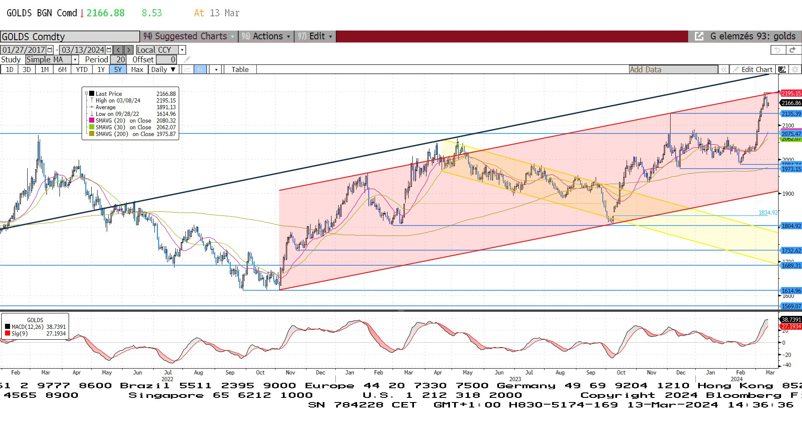This screenshot has width=802, height=428.
Task: Open the start date calendar picker icon
Action: tap(50, 50)
